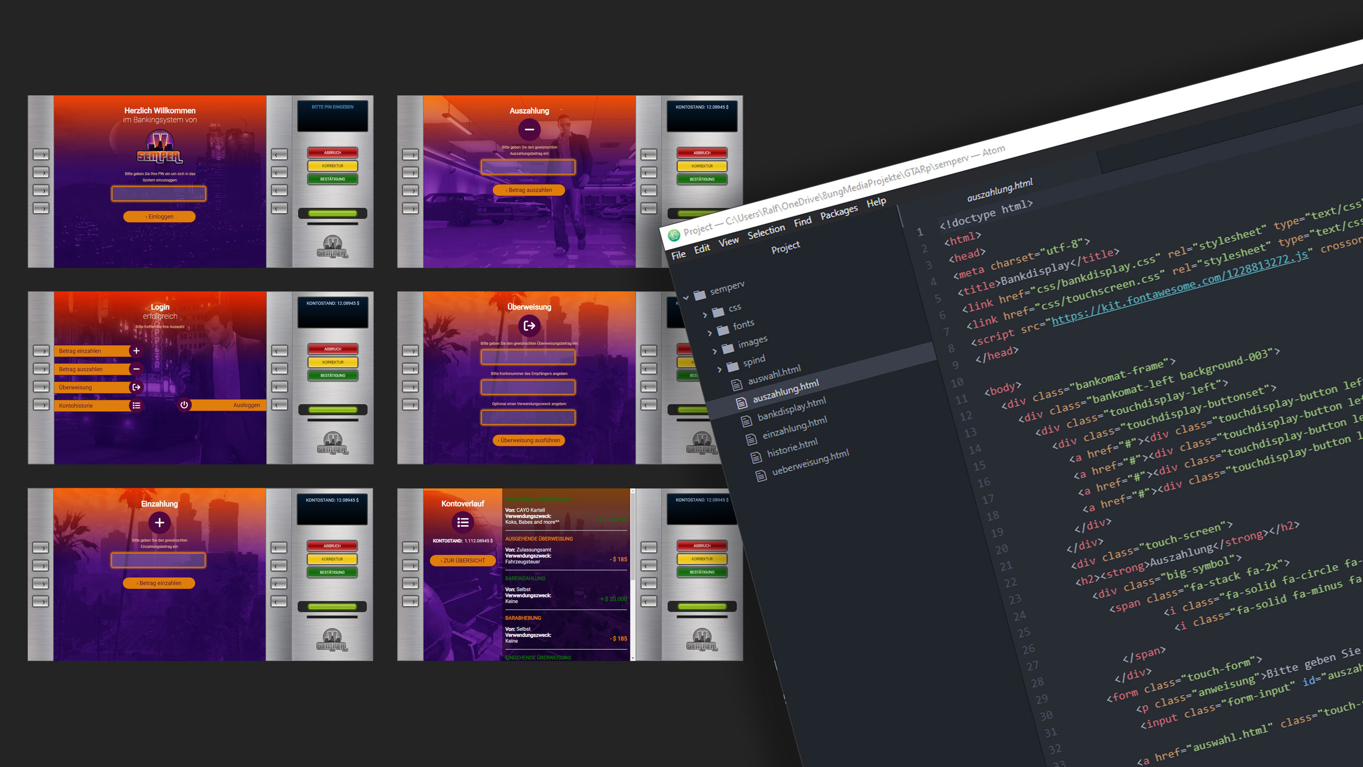Screen dimensions: 1363x767
Task: Click the round minus symbol under Auszahlung heading
Action: coord(529,129)
